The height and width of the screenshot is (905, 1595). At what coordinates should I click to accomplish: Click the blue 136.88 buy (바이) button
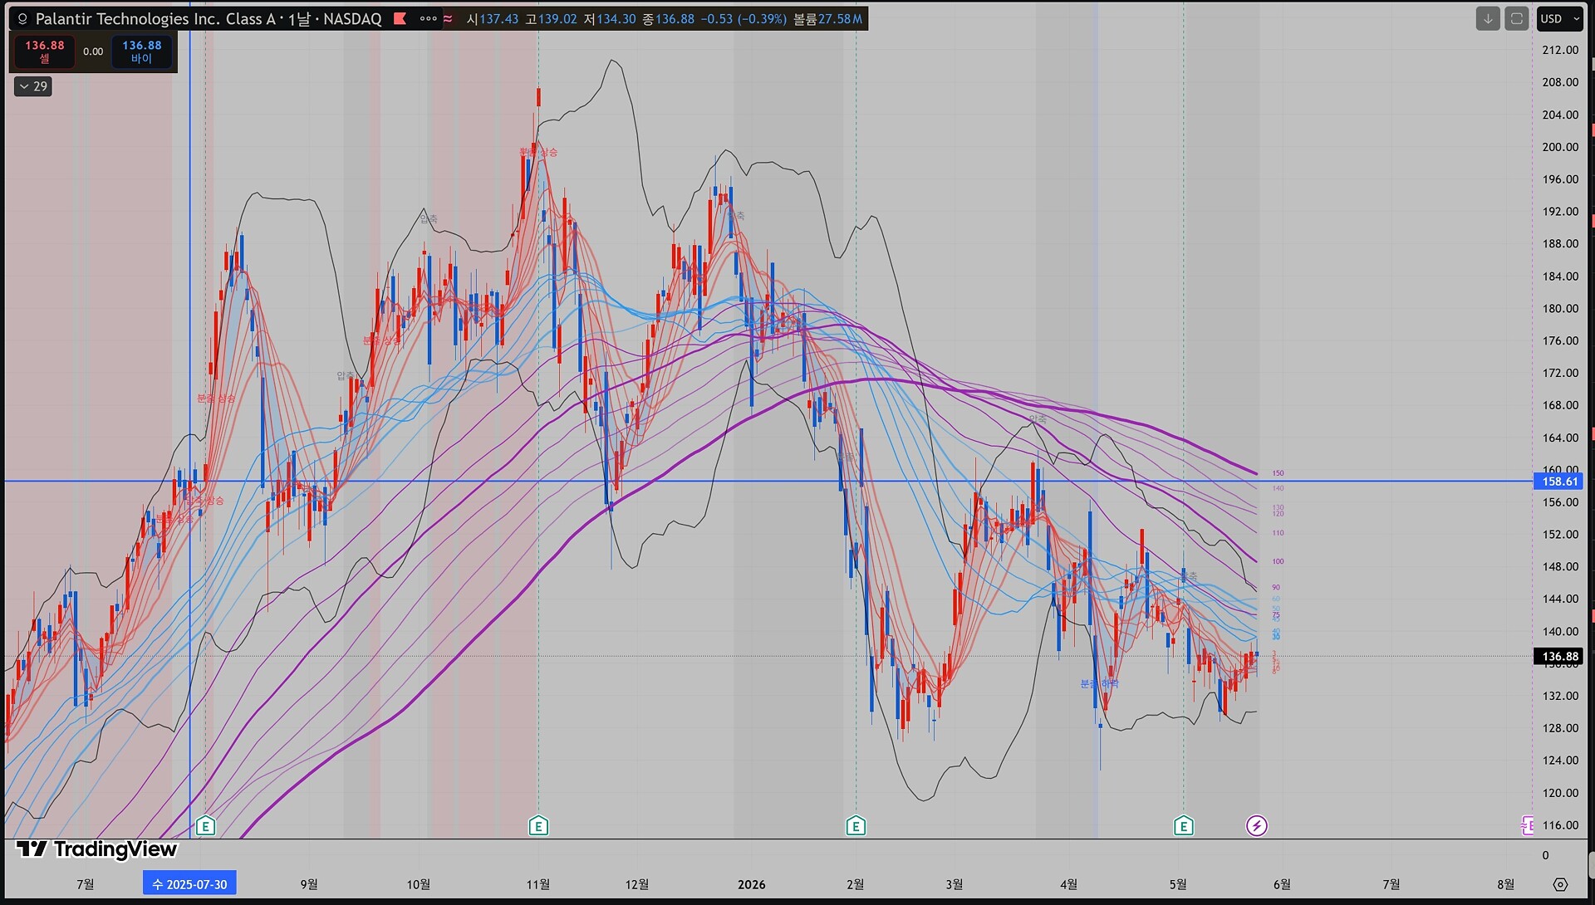coord(142,51)
